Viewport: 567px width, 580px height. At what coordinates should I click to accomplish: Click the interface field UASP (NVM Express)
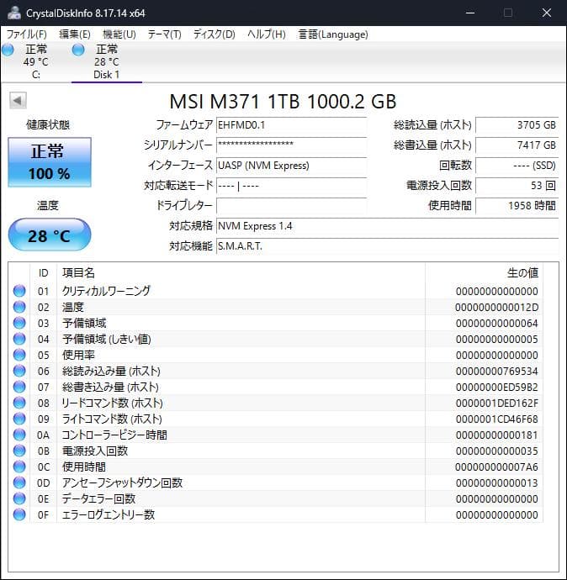(x=291, y=166)
